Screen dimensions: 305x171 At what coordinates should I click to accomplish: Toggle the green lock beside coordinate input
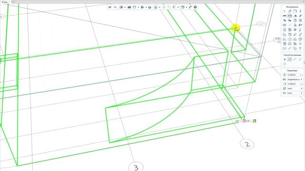point(254,121)
